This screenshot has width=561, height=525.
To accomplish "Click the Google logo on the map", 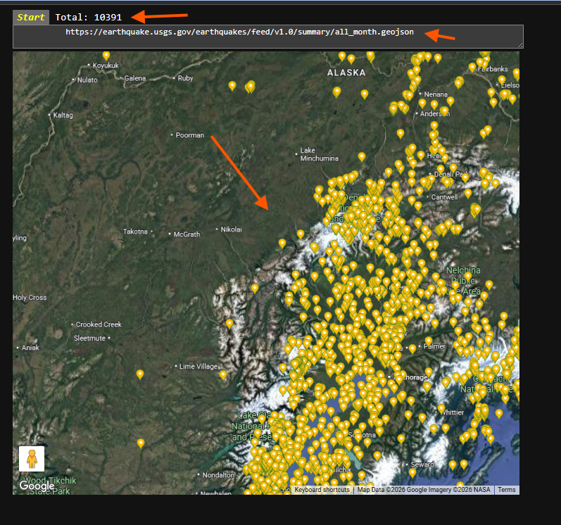I will coord(37,486).
